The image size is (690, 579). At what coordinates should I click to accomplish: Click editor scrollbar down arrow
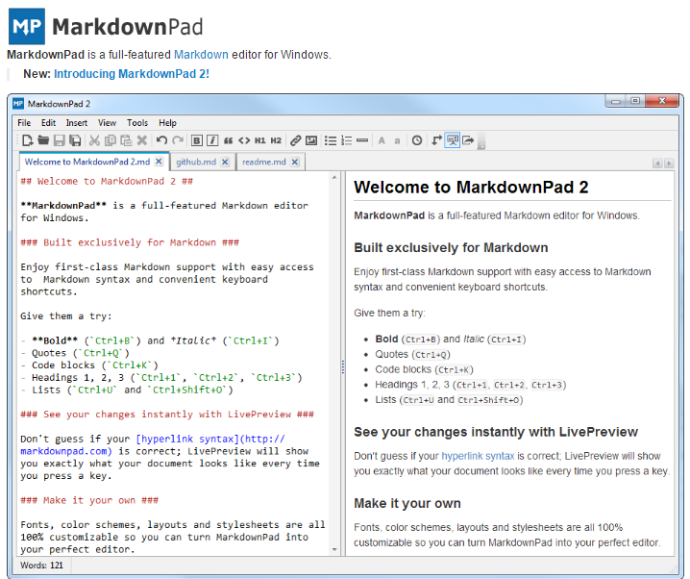(x=334, y=549)
